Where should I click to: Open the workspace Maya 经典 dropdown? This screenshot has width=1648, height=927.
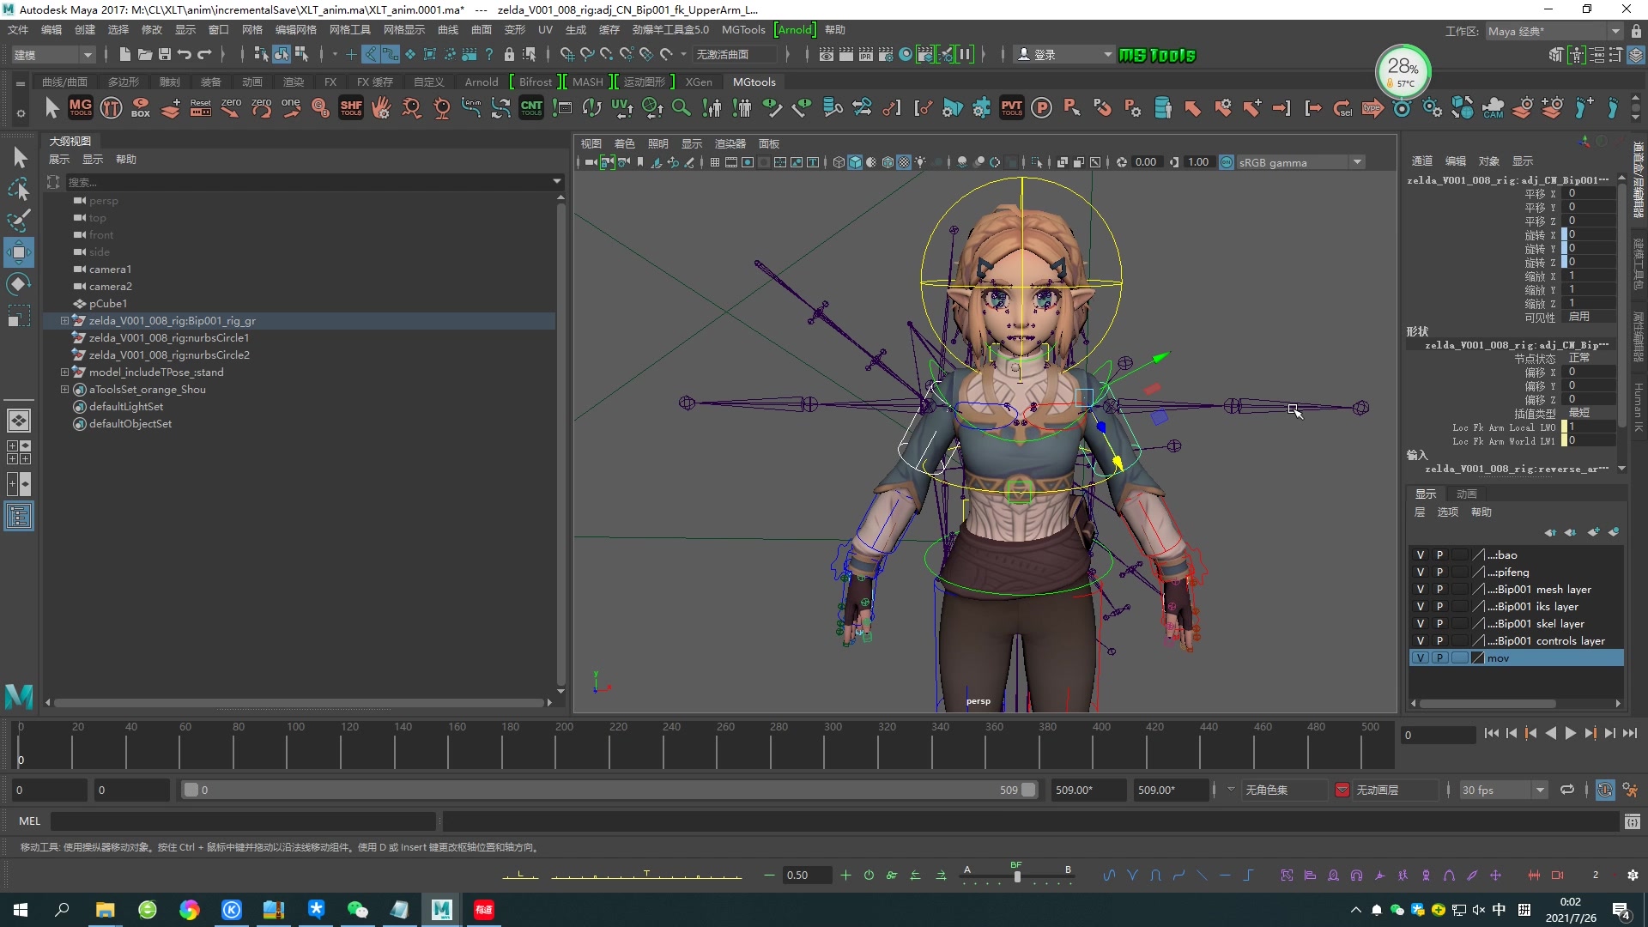click(1553, 31)
